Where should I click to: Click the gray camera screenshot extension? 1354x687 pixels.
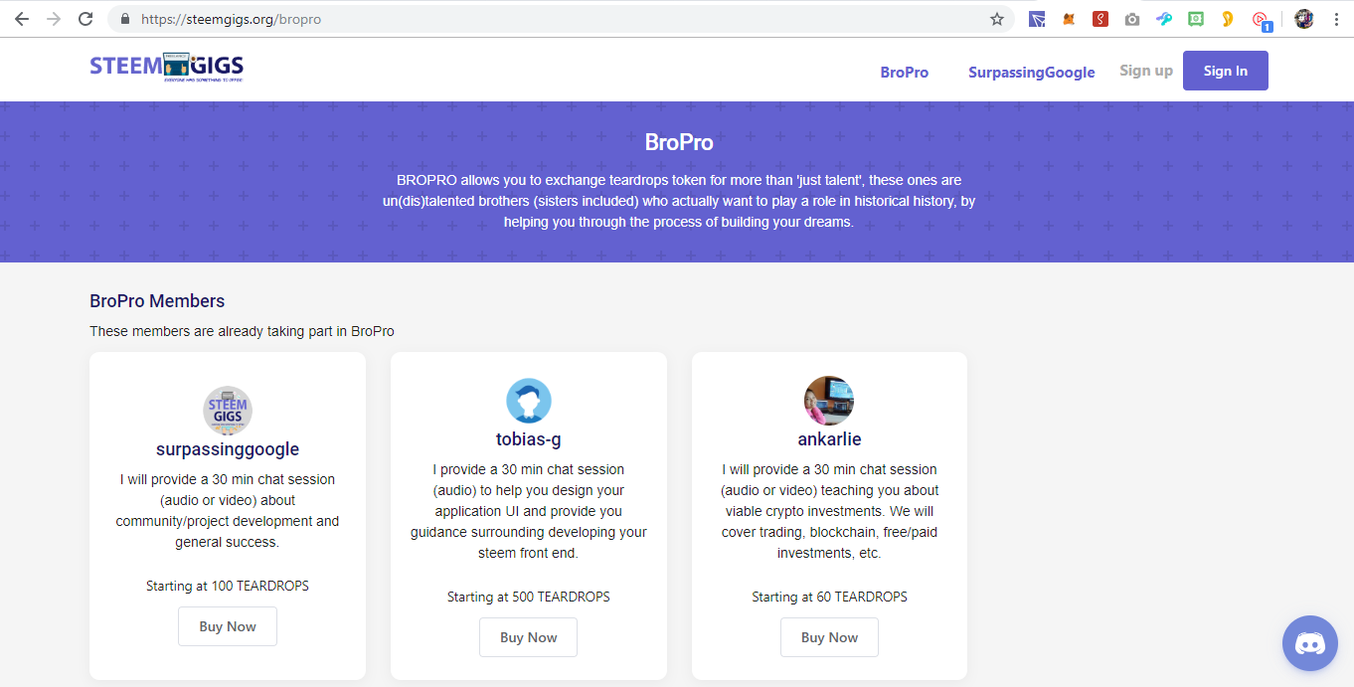pos(1132,19)
